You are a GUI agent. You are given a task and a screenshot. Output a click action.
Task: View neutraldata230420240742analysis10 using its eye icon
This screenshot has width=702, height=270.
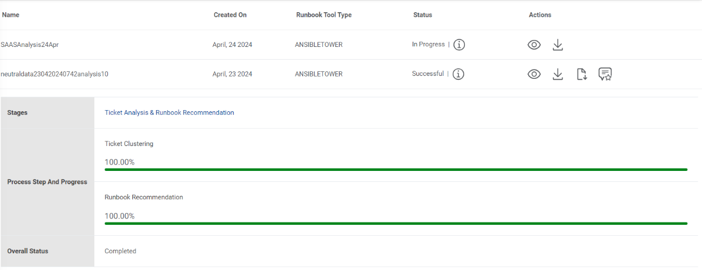(x=534, y=74)
